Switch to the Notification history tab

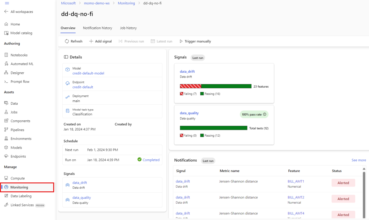(97, 28)
